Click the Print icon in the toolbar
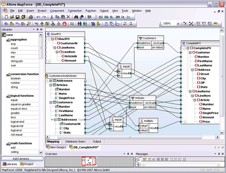Viewport: 226px width, 173px height. tap(31, 17)
